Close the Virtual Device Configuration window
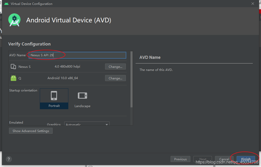The height and width of the screenshot is (167, 261). [x=253, y=4]
